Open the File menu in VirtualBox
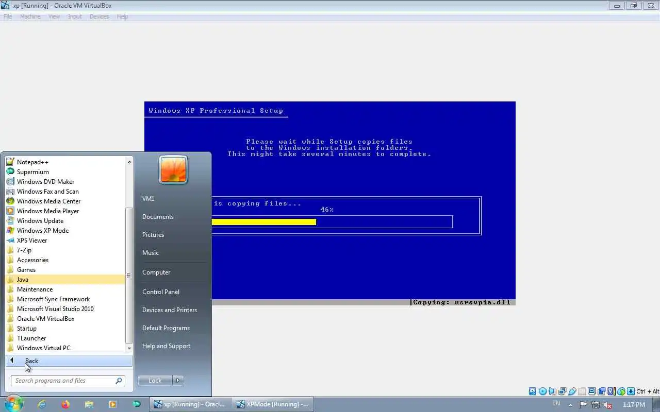Viewport: 660px width, 412px height. pyautogui.click(x=8, y=16)
